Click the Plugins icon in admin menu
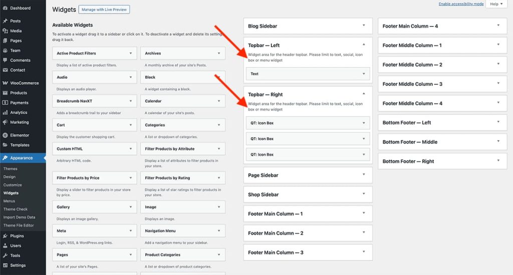This screenshot has height=275, width=513. [x=5, y=236]
